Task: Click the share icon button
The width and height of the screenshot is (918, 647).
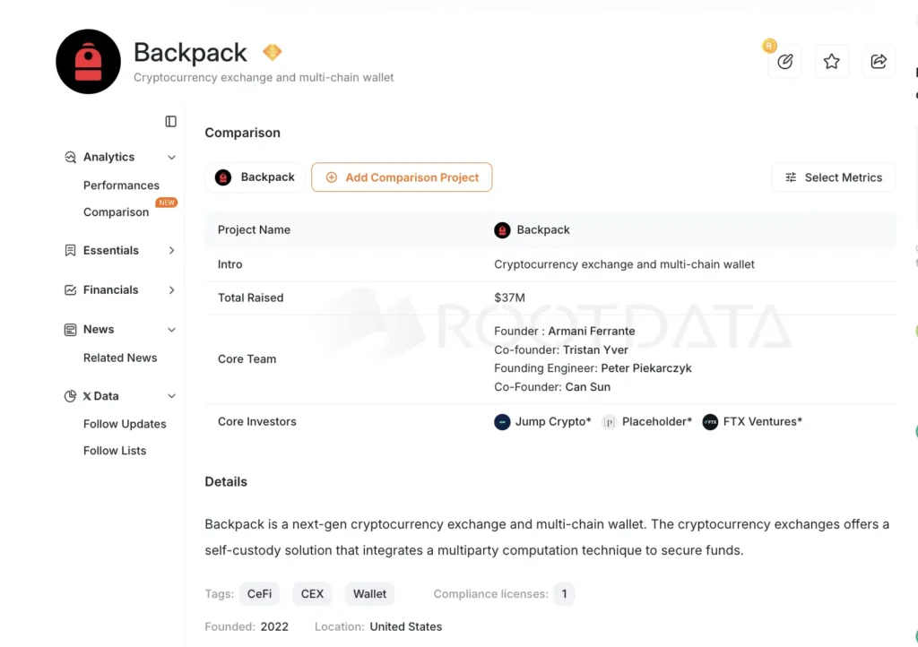Action: [879, 61]
